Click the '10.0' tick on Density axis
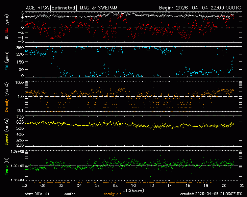Image resolution: width=247 pixels, height=197 pixels. tap(19, 83)
